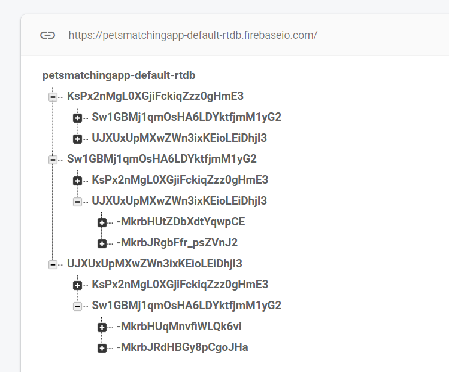This screenshot has height=372, width=449.
Task: Select the -MkrbJRdHBGy8pCgoJHa key label
Action: [182, 347]
